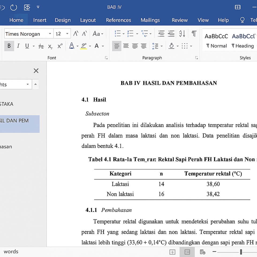The height and width of the screenshot is (257, 257).
Task: Apply bulleted list formatting
Action: coord(118,34)
